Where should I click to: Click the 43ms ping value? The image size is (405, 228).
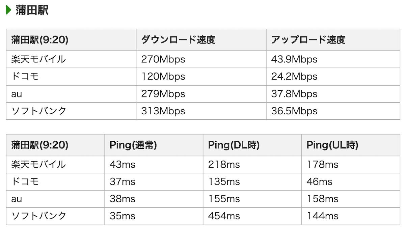pyautogui.click(x=122, y=165)
